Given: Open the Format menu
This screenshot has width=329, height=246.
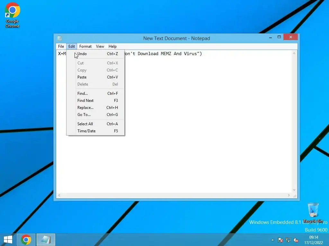Looking at the screenshot, I should point(85,46).
